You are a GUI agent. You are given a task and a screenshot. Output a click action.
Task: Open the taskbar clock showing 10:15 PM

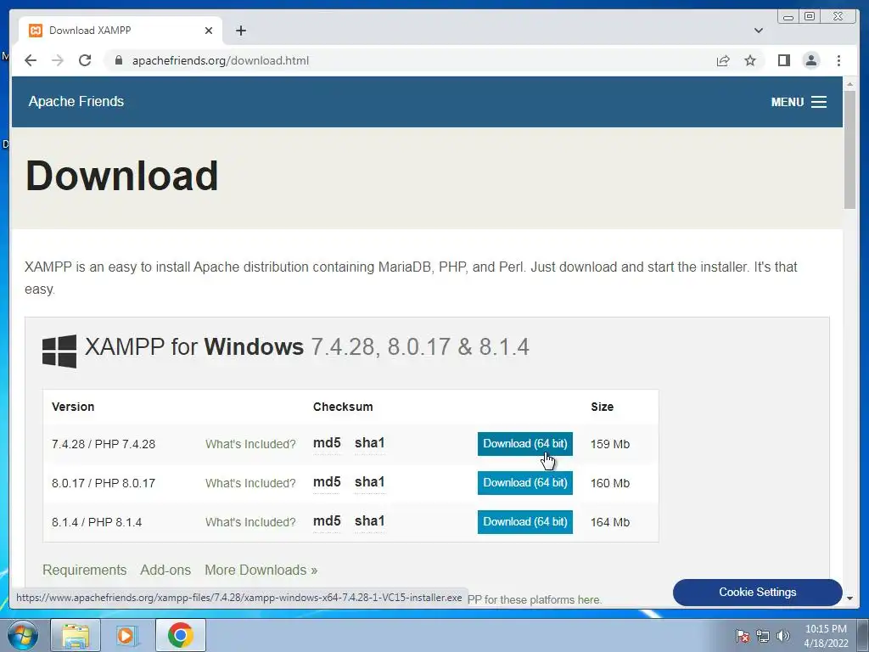click(826, 635)
